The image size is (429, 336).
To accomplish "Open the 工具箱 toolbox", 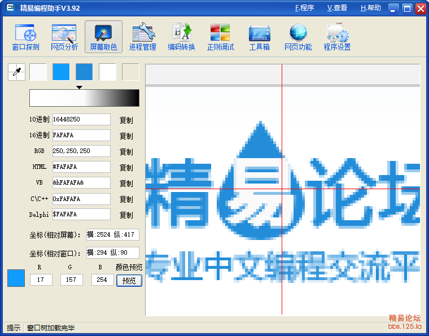I will [x=259, y=37].
